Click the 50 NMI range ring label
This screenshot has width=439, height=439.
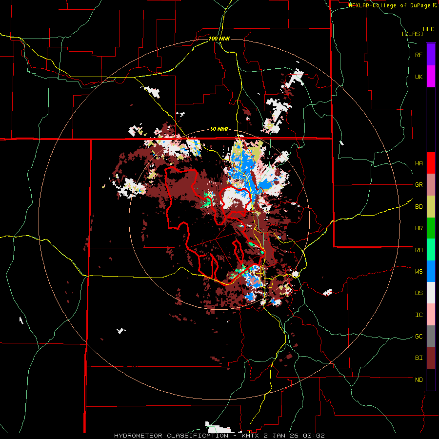[x=219, y=129]
